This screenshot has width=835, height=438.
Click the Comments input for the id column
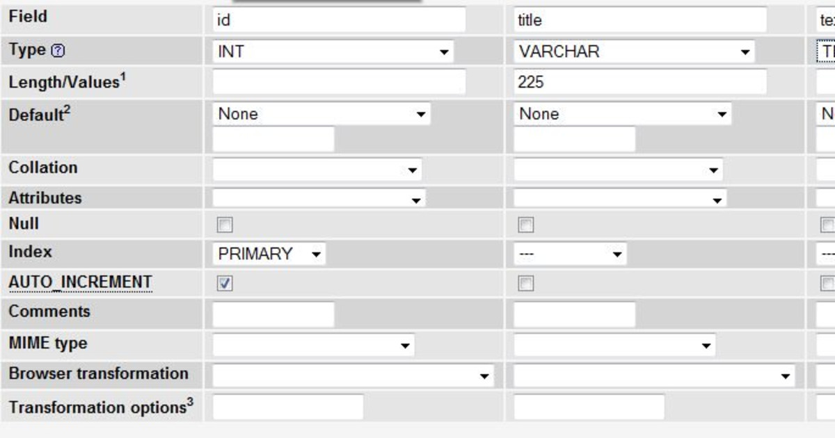click(273, 314)
